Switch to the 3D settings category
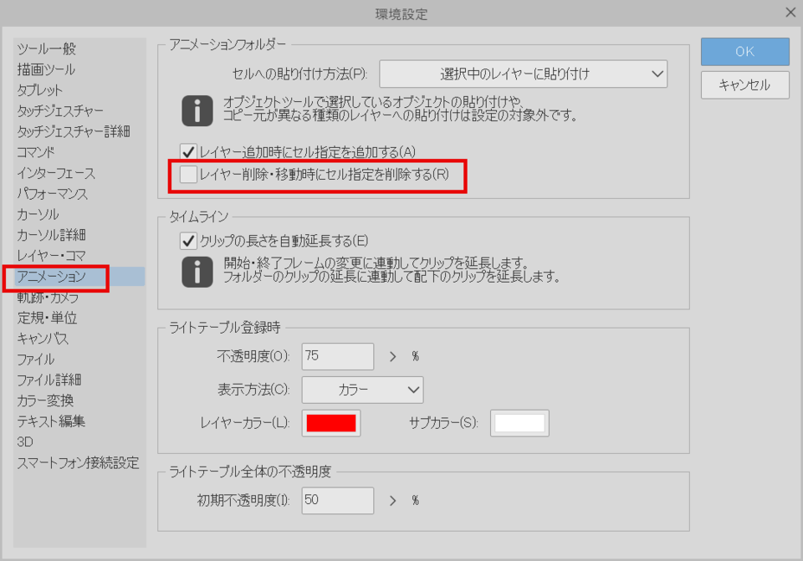 tap(24, 441)
